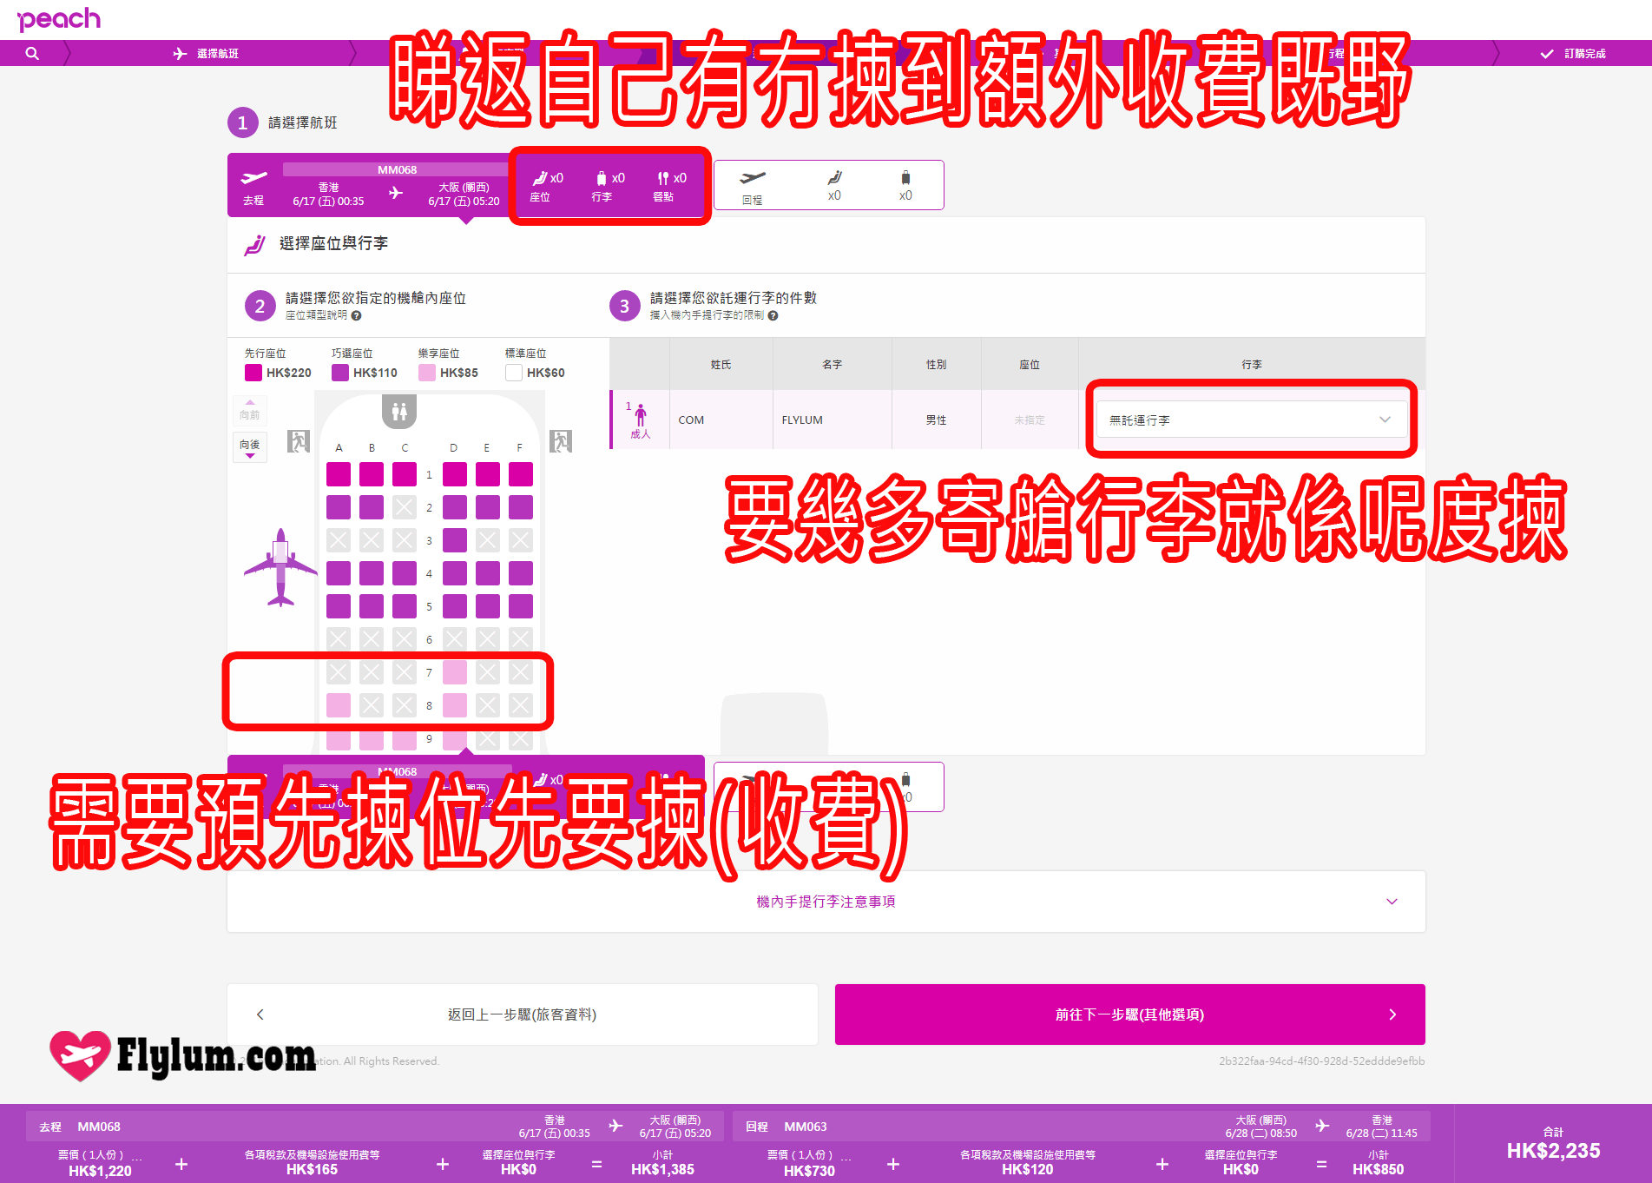The width and height of the screenshot is (1652, 1183).
Task: Click the Peach logo
Action: [x=59, y=19]
